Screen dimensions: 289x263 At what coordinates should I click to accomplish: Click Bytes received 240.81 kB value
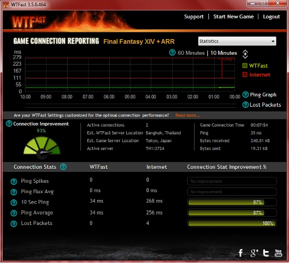[x=260, y=141]
